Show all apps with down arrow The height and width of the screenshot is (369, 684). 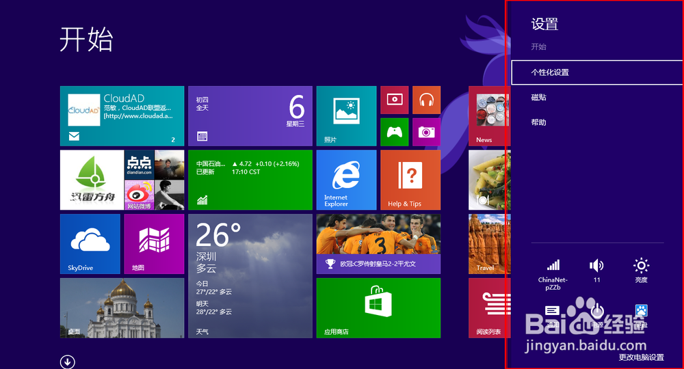(67, 361)
